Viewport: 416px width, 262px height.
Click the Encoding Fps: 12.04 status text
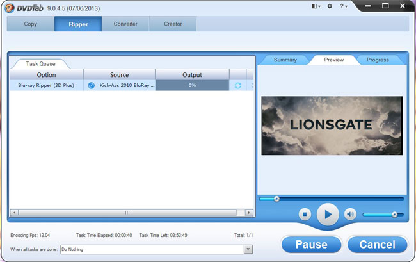[30, 235]
